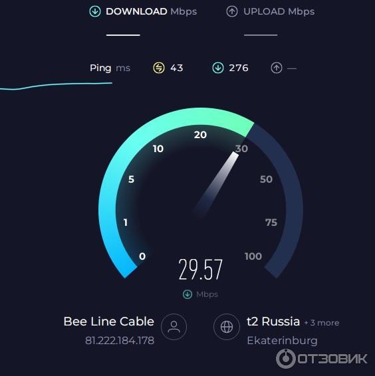Click the Ping ms label
Screen dimensions: 375x376
(110, 68)
